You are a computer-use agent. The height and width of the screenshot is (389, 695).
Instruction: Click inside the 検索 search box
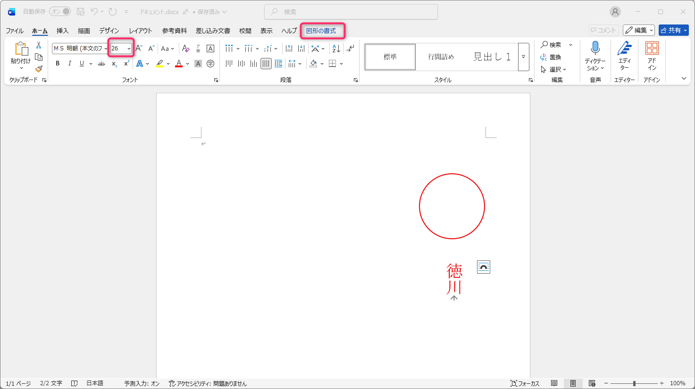click(351, 12)
